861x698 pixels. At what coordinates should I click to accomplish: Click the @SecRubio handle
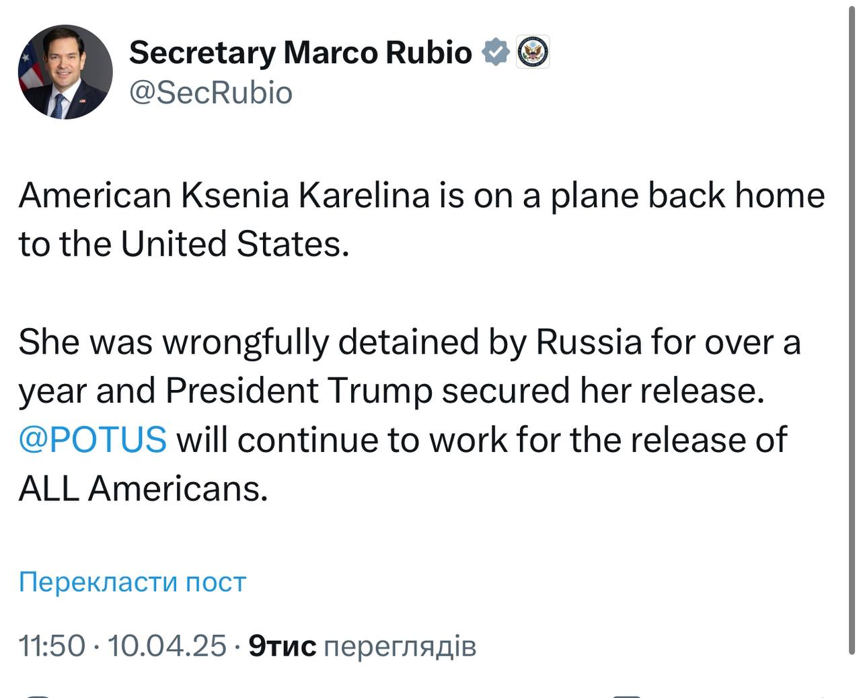pos(211,93)
